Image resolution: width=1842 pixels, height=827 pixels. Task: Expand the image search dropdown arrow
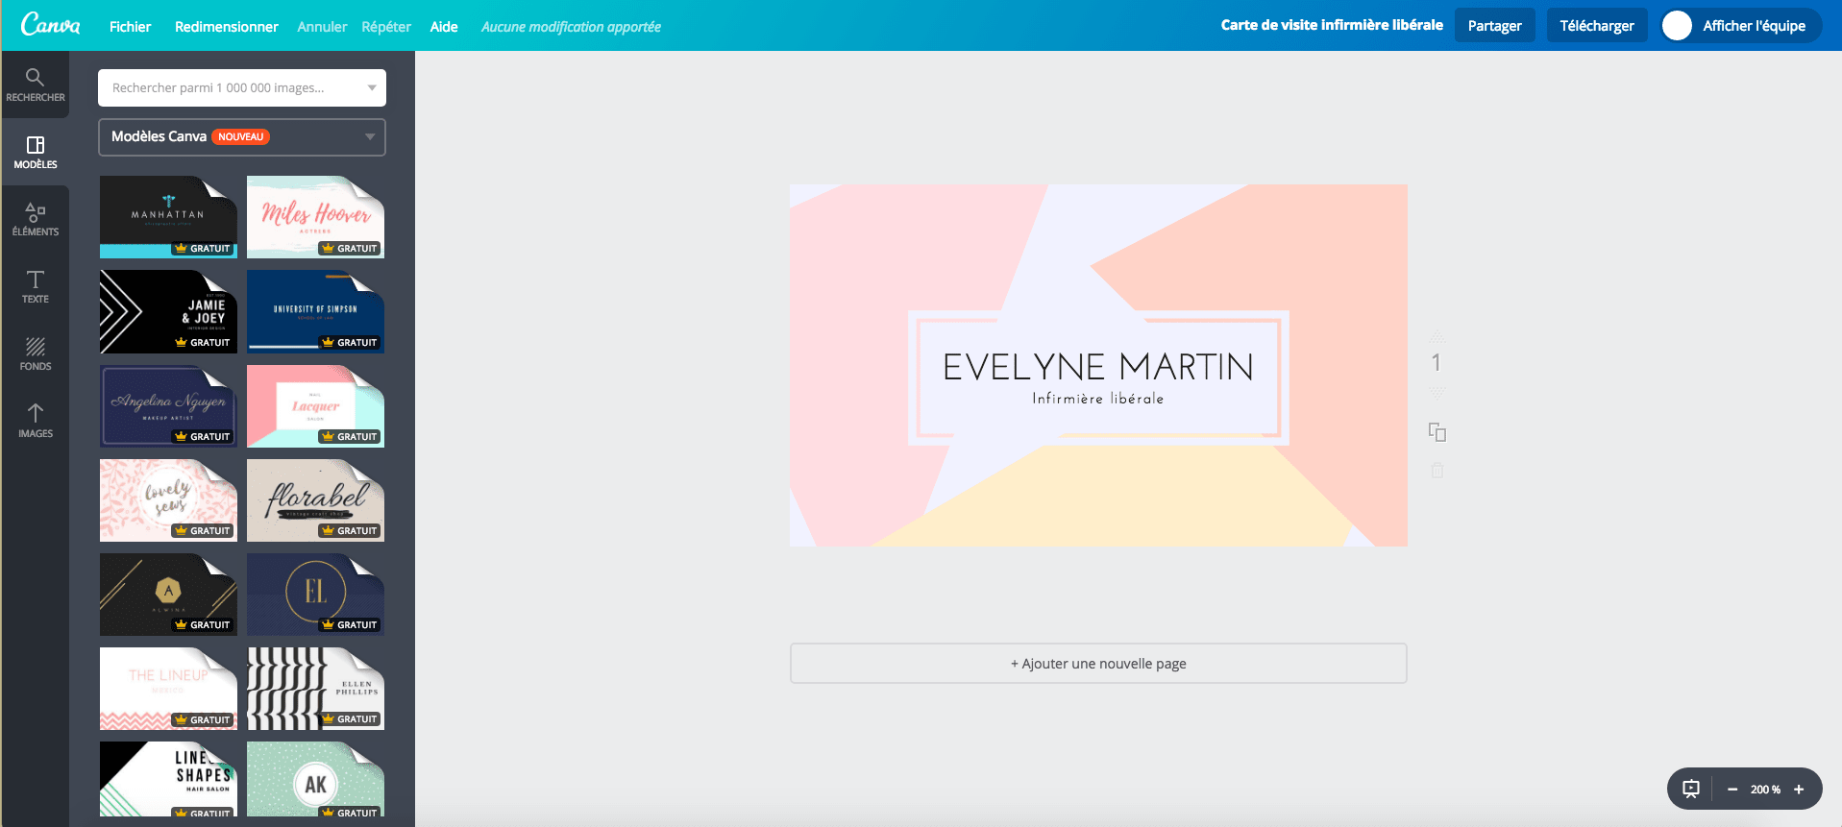pyautogui.click(x=372, y=87)
